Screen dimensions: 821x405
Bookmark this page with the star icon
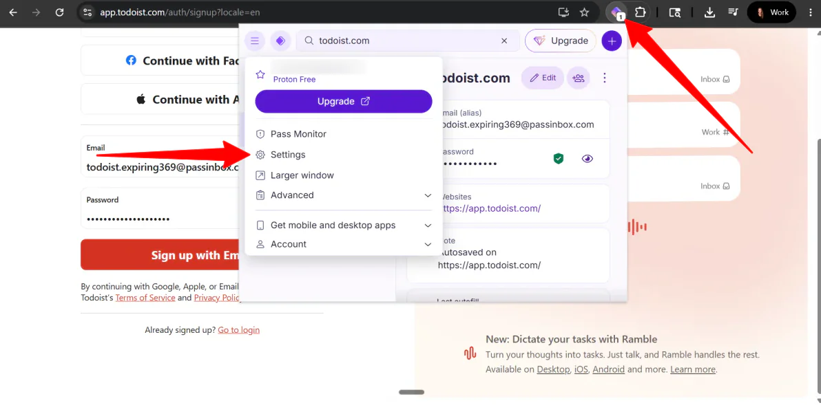click(584, 12)
